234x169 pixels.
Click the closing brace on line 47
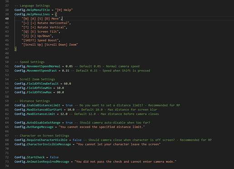[x=15, y=49]
